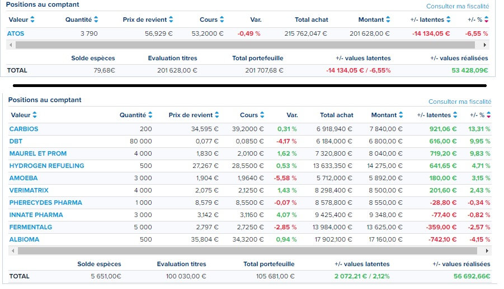Viewport: 504px width, 289px height.
Task: Open bottom Consulter ma fiscalité link
Action: point(460,102)
